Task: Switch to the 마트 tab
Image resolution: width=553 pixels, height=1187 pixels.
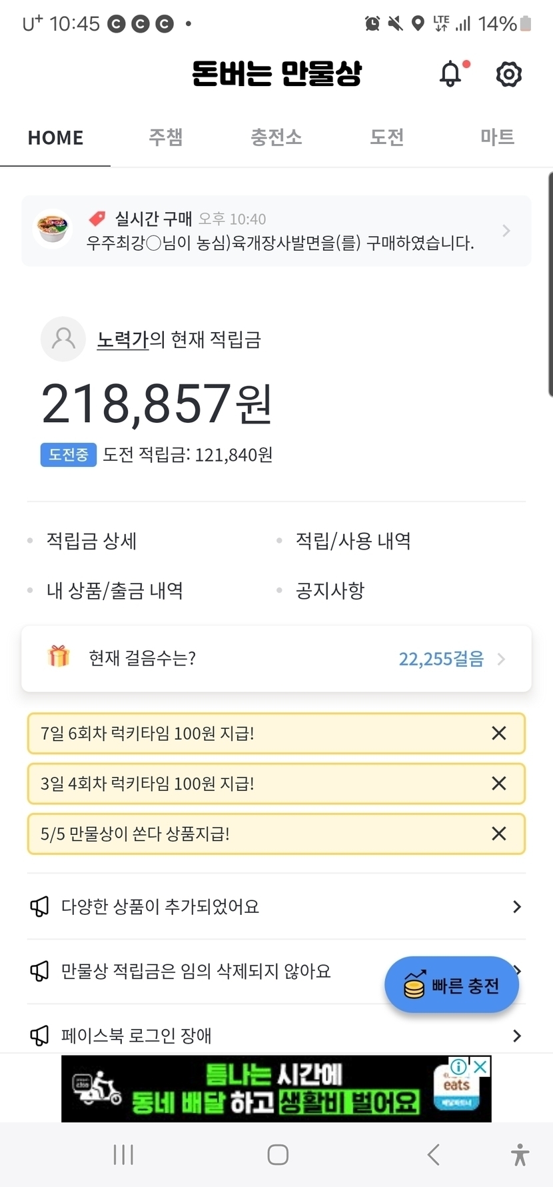Action: pos(497,137)
